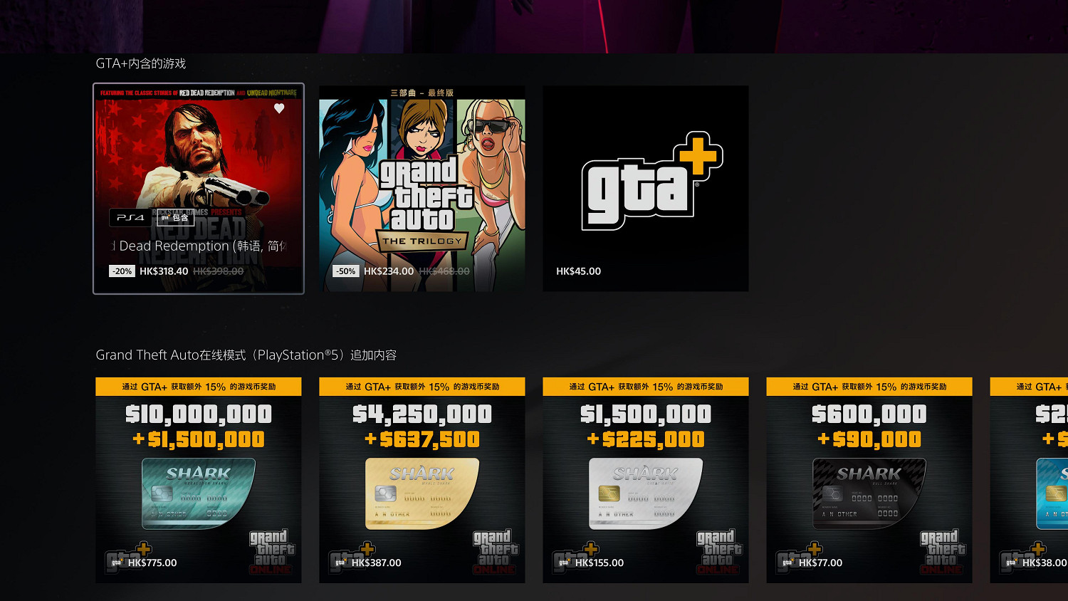1068x601 pixels.
Task: Open Grand Theft Auto The Trilogy tile
Action: 422,189
